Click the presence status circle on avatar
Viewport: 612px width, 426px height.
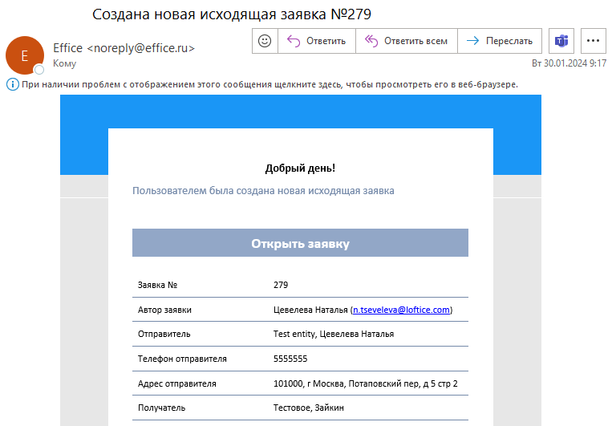[x=39, y=70]
